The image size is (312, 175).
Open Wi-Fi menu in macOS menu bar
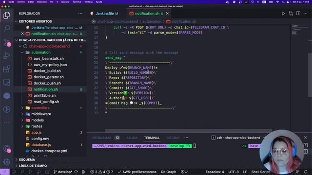pyautogui.click(x=277, y=2)
